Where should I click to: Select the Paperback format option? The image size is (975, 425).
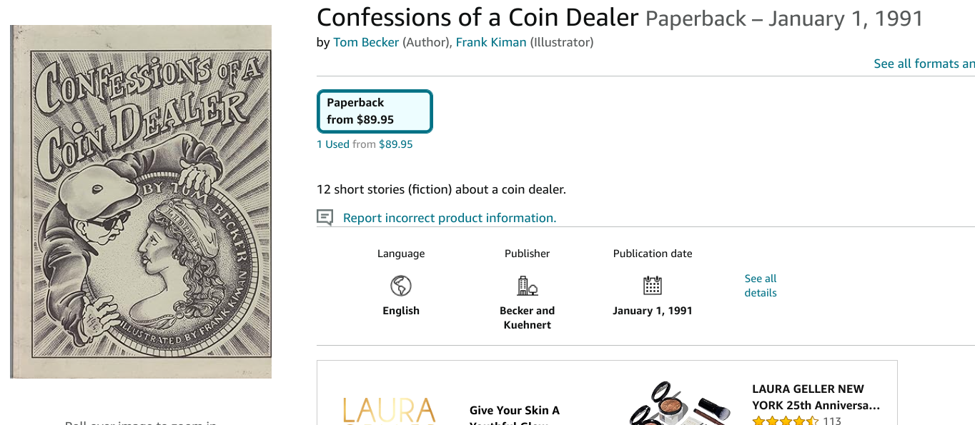pos(375,111)
